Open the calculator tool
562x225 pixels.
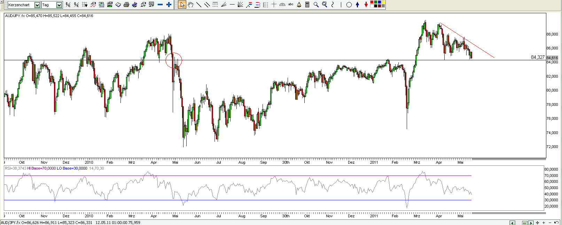coord(307,5)
